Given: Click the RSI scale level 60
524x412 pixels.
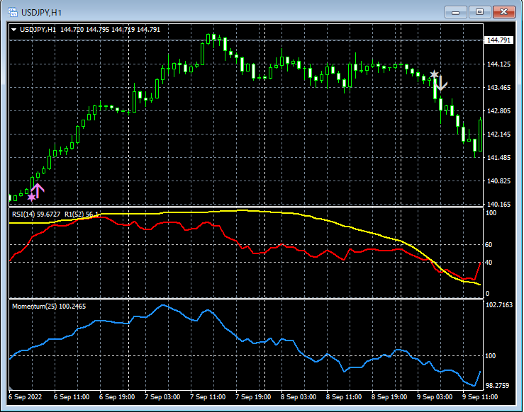Looking at the screenshot, I should (489, 245).
